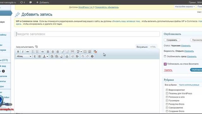Apply the text color button
This screenshot has width=202, height=114.
(44, 56)
